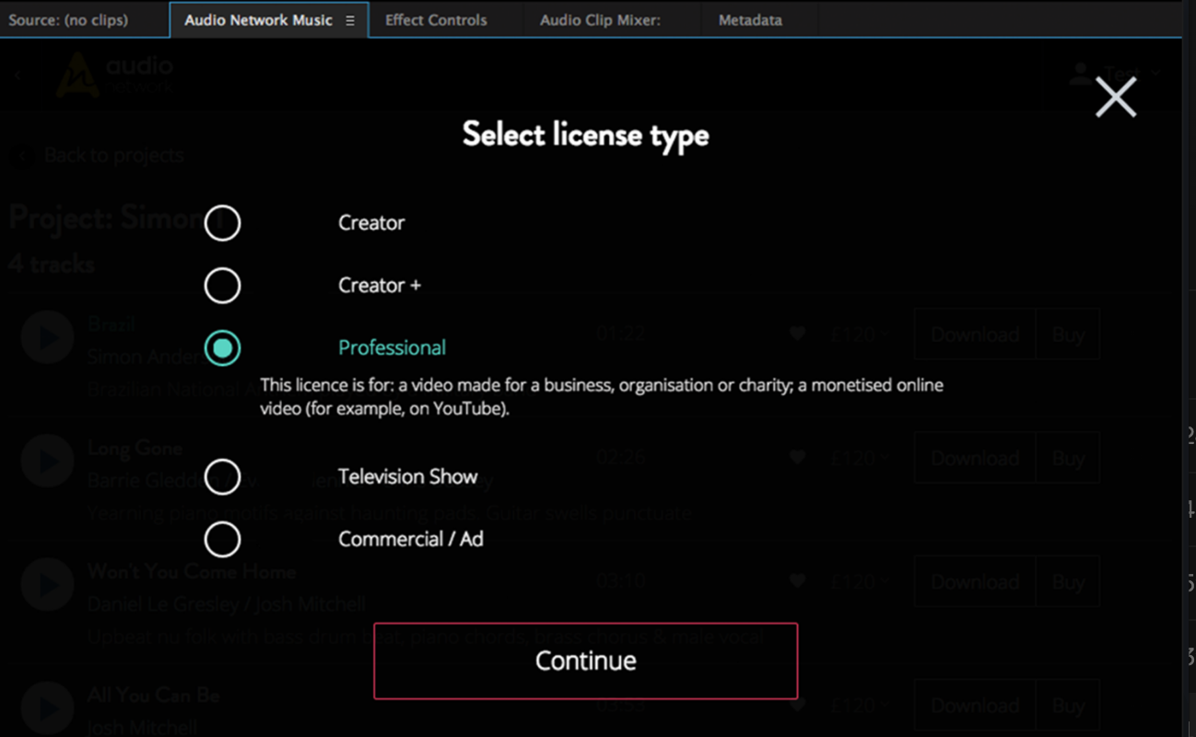Play the track Won't You Come Home

tap(47, 584)
